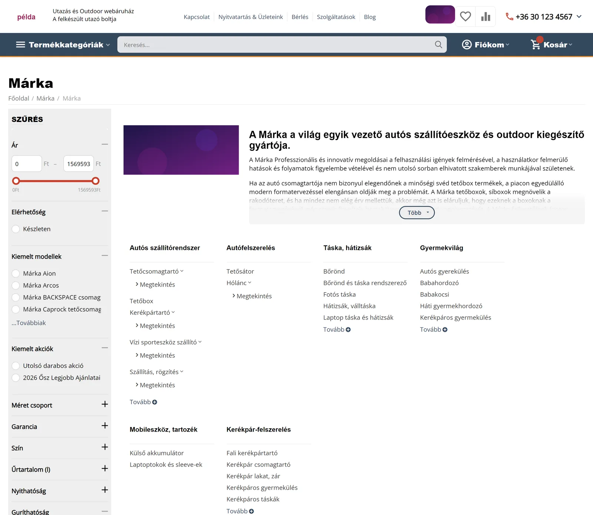The height and width of the screenshot is (515, 593).
Task: Collapse the Ár filter section
Action: 105,144
